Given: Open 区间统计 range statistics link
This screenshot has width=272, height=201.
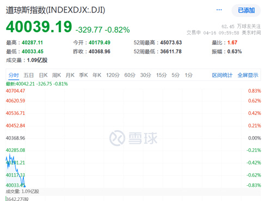Looking at the screenshot, I should 222,75.
